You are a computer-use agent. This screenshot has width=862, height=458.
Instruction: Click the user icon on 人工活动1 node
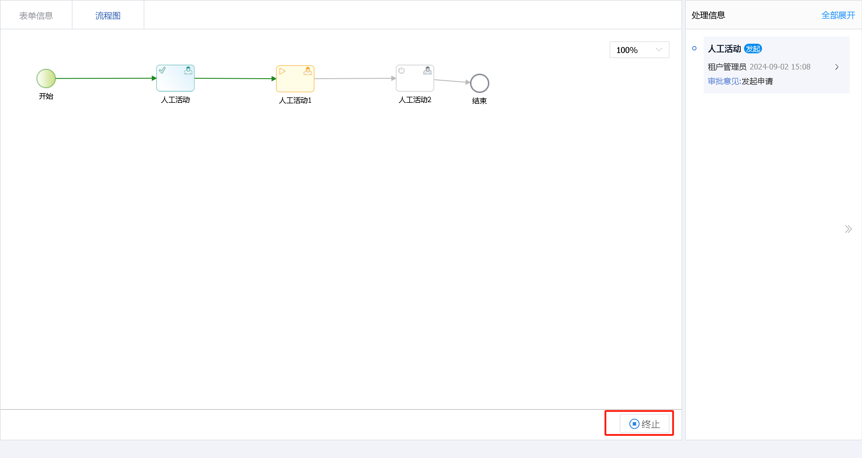coord(307,71)
